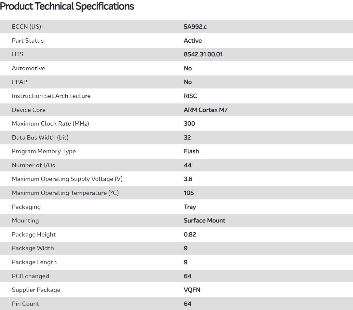Click the Maximum Clock Rate (MHz) label
Viewport: 353px width, 310px height.
[50, 124]
